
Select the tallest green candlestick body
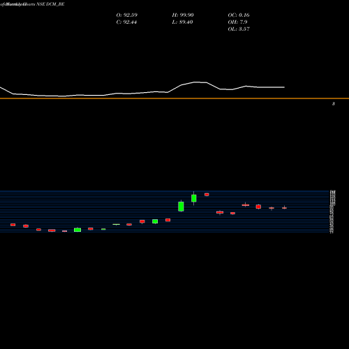point(181,207)
